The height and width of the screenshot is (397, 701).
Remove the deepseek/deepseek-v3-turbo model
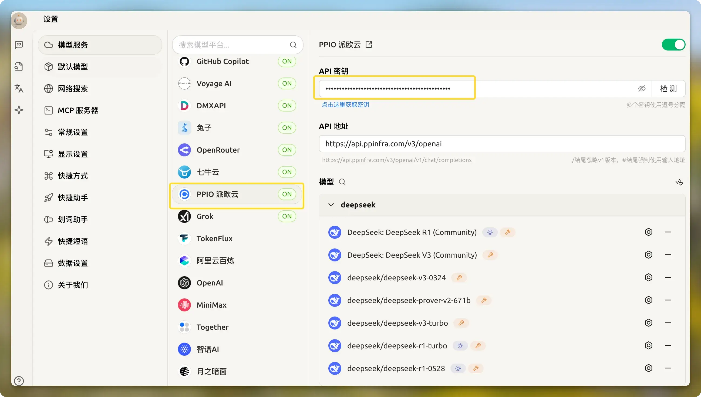[668, 323]
